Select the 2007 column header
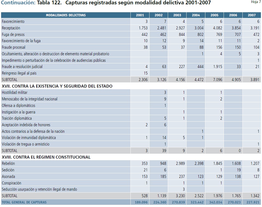 click(x=252, y=15)
